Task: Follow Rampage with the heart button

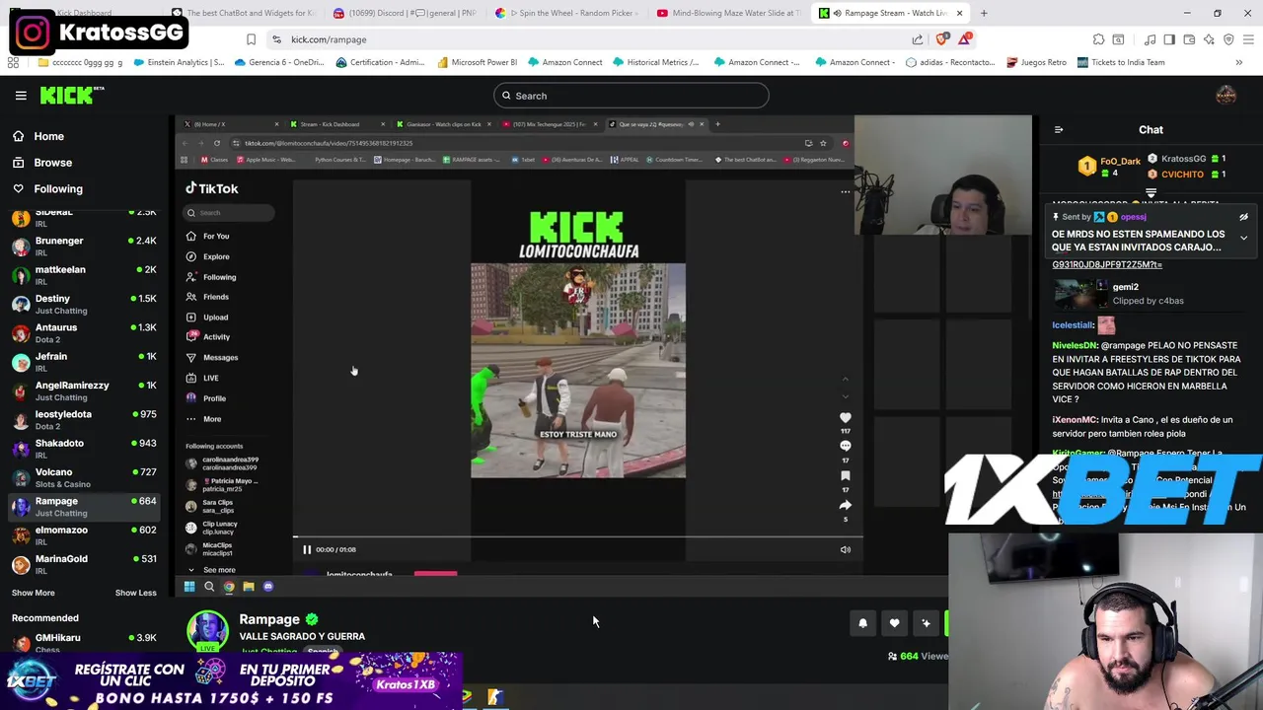Action: (x=894, y=622)
